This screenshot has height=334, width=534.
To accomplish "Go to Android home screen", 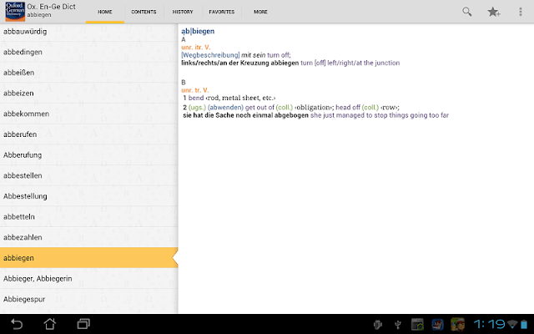I will pos(50,324).
